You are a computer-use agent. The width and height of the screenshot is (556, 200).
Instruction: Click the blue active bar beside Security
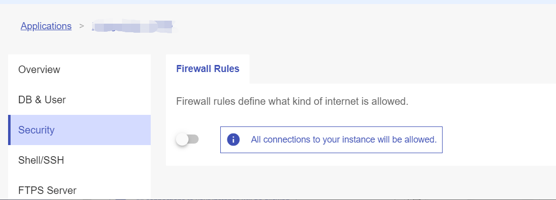point(9,130)
